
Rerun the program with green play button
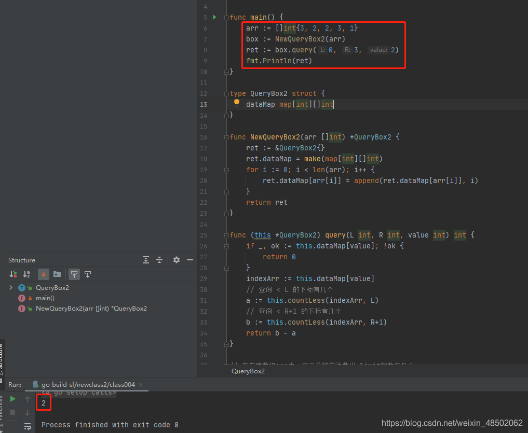pos(12,399)
